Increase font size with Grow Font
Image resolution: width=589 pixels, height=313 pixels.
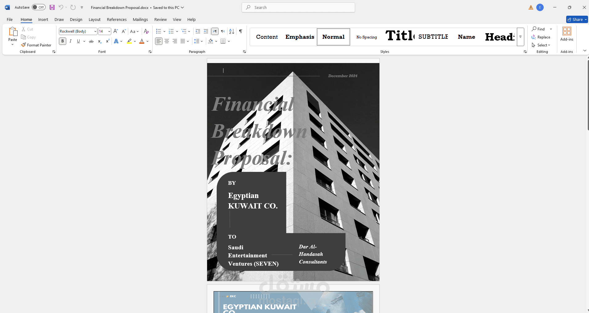point(116,31)
